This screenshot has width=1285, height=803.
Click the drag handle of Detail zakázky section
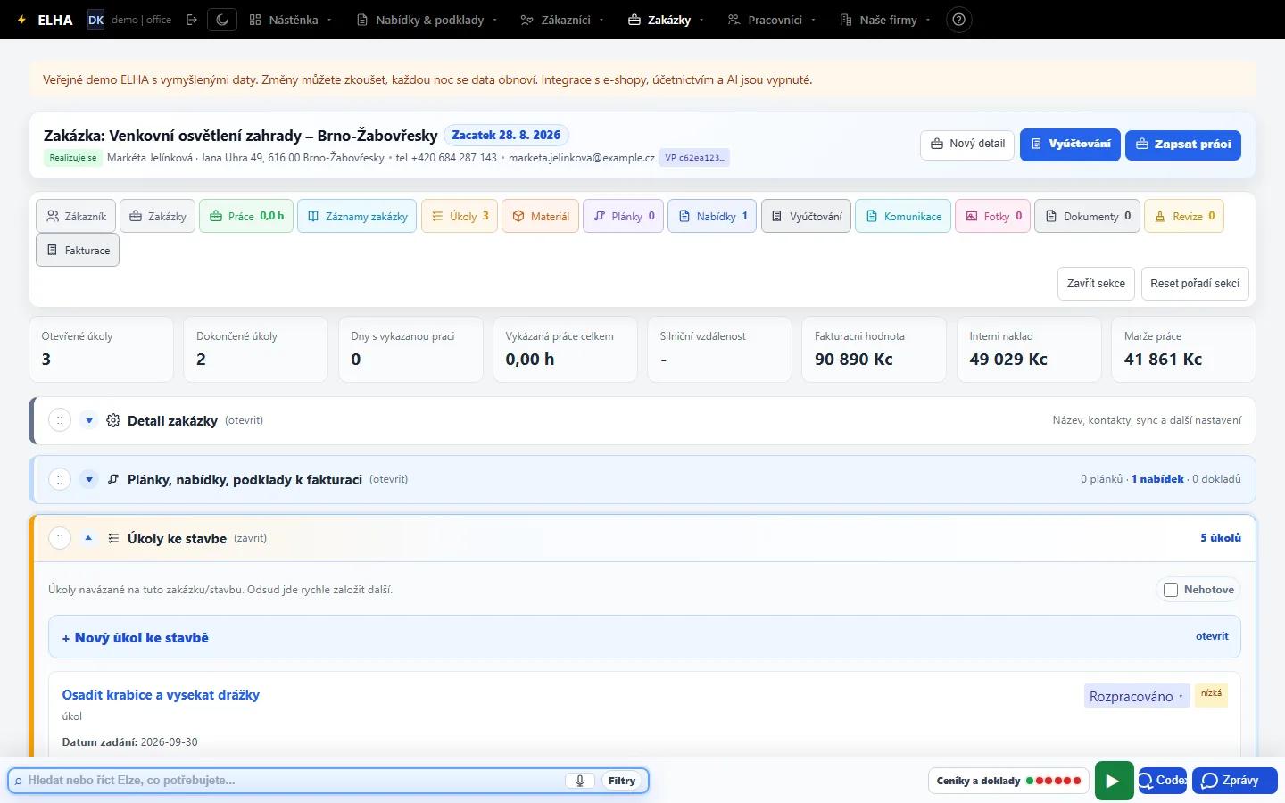[x=60, y=420]
